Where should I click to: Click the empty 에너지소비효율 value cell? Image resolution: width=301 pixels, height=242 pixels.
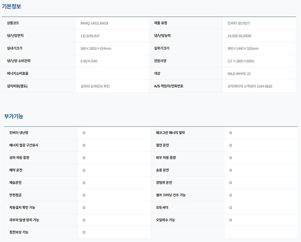coord(112,73)
